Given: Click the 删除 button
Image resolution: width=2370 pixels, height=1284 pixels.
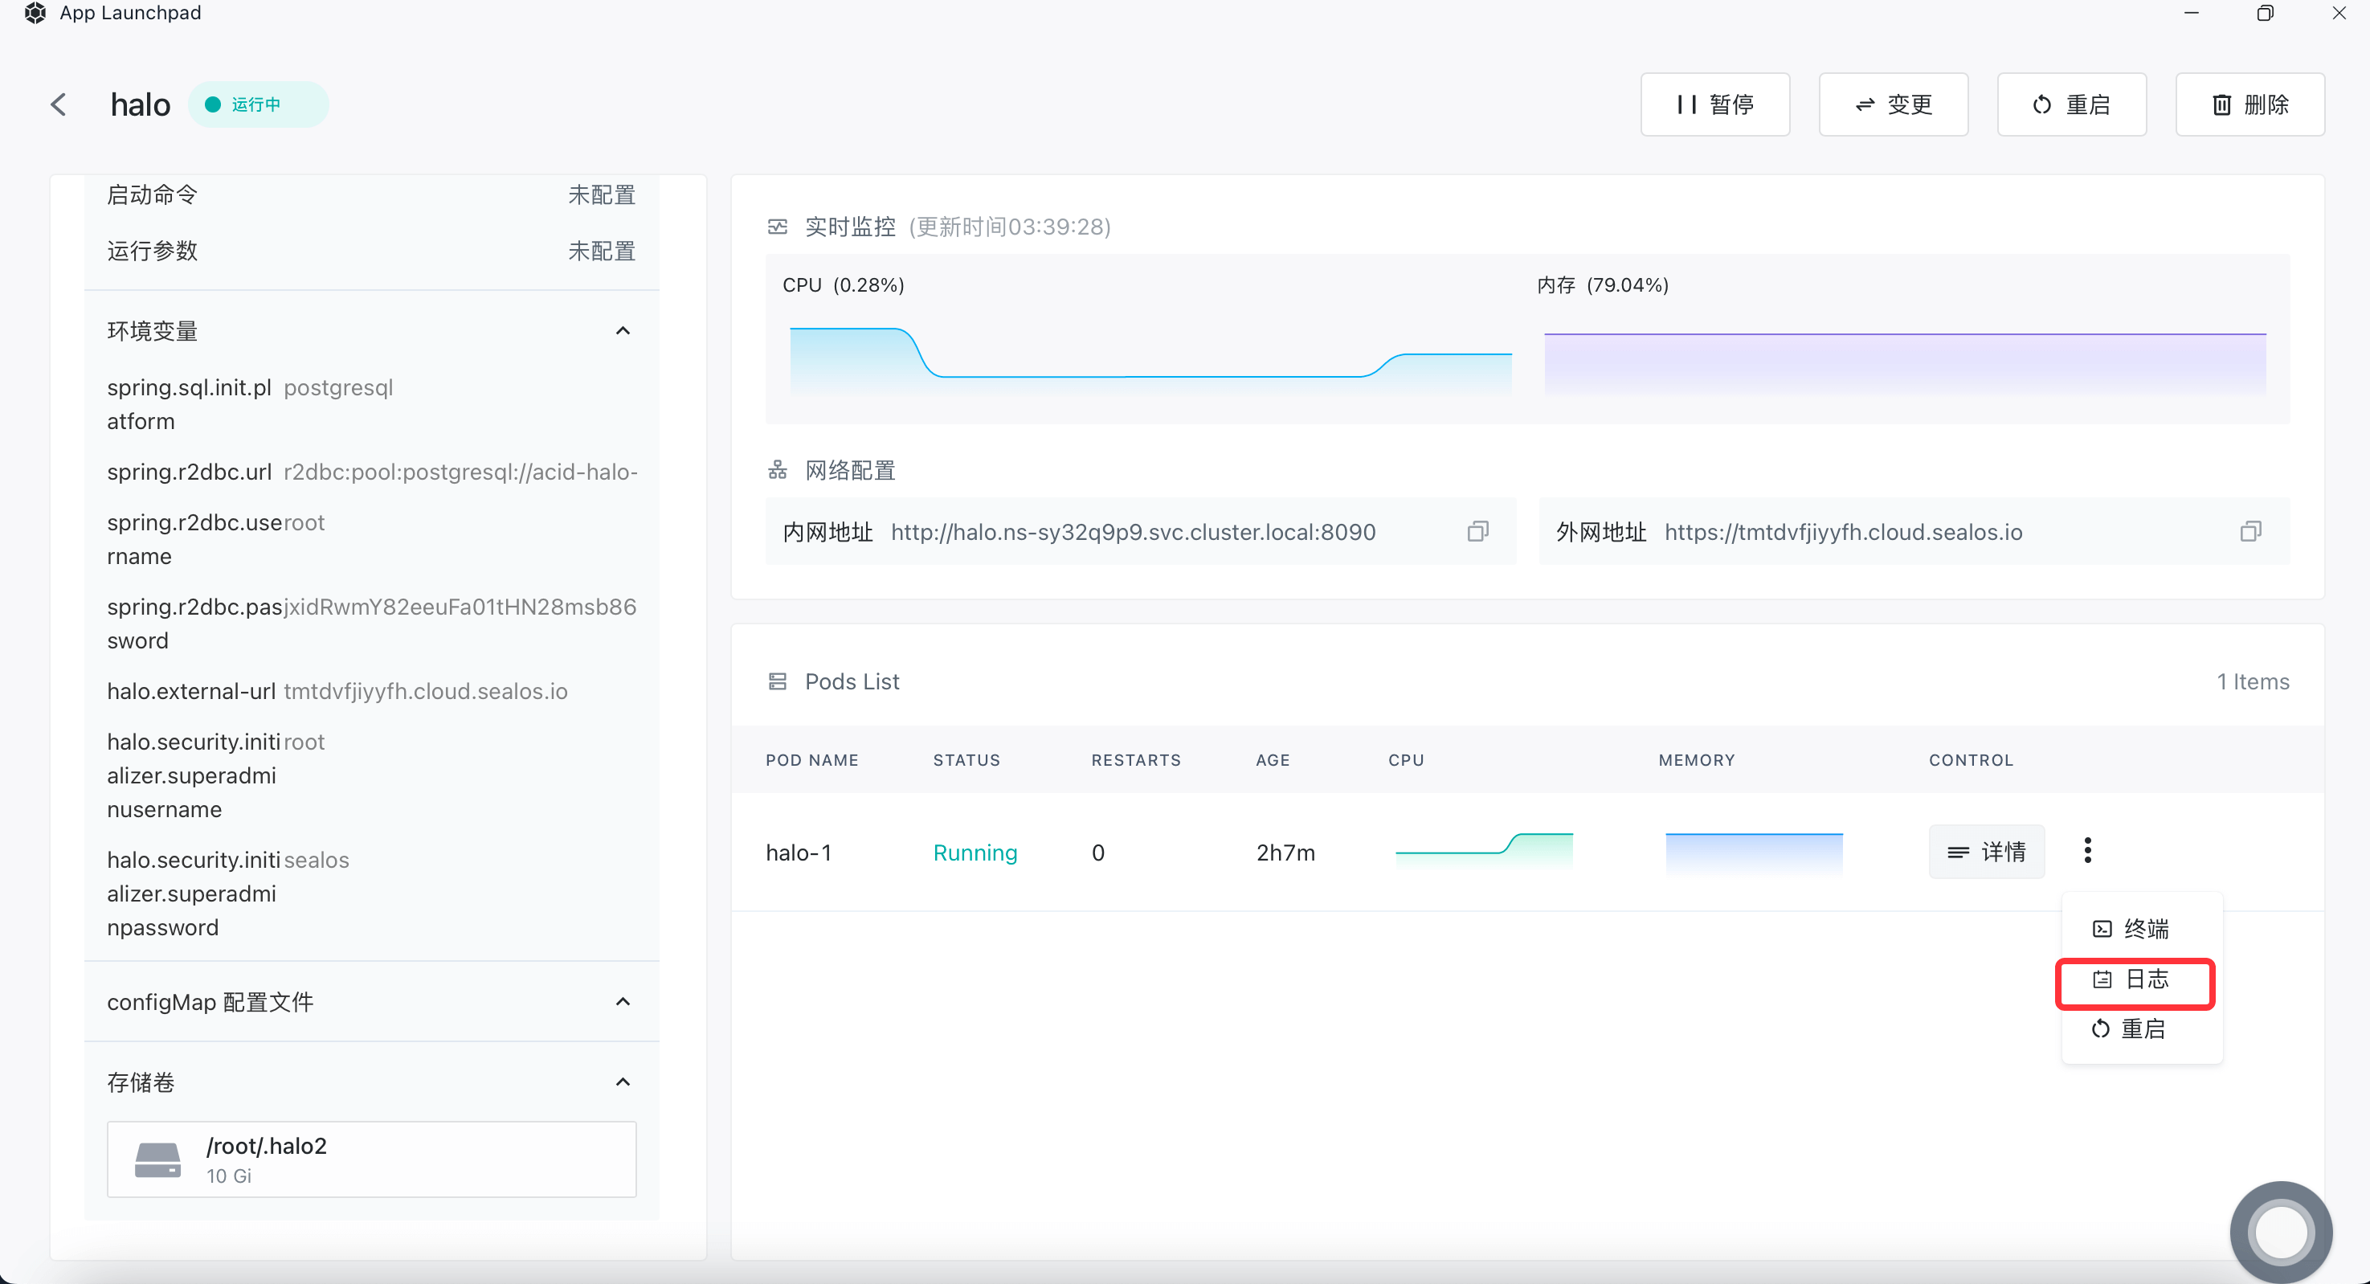Looking at the screenshot, I should (2249, 105).
